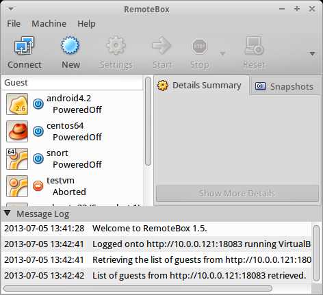
Task: Open the greyed Settings gear icon
Action: [x=116, y=45]
